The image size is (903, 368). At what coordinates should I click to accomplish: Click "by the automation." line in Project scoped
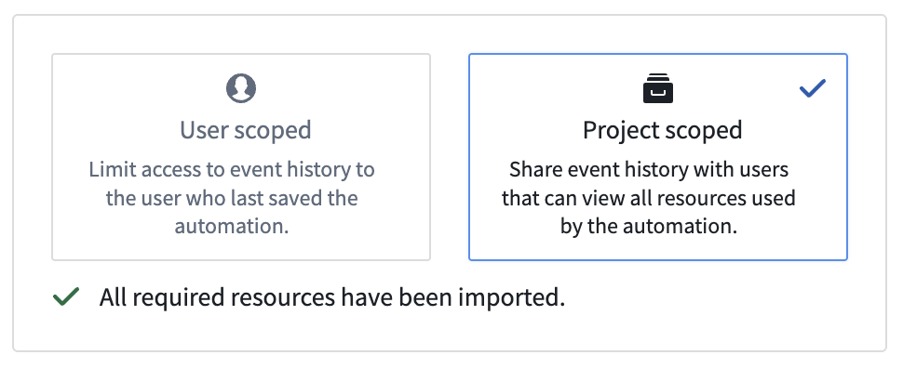click(x=649, y=226)
